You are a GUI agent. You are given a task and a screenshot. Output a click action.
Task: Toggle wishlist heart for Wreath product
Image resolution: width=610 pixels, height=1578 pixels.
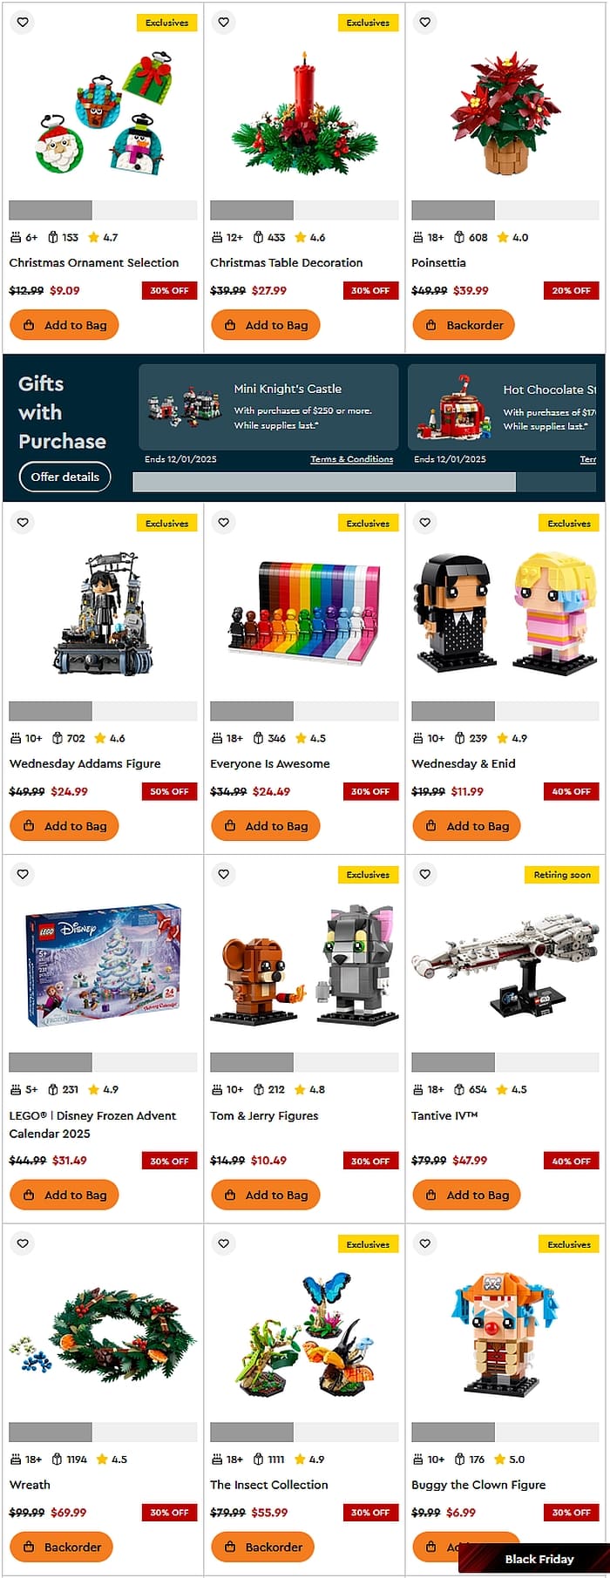click(24, 1243)
